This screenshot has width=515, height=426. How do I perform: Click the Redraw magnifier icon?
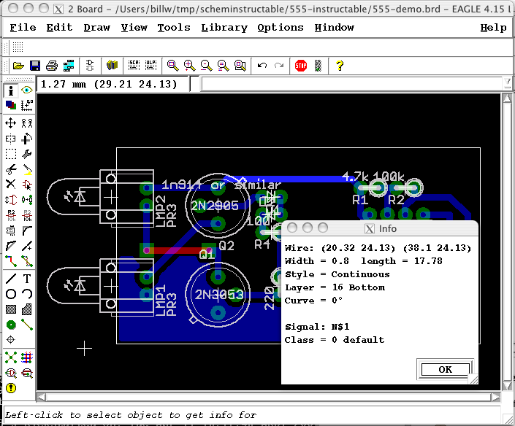point(223,66)
